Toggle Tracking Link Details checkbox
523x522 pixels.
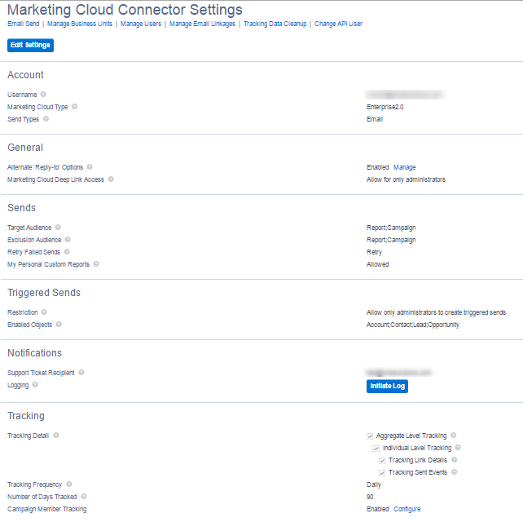click(382, 461)
